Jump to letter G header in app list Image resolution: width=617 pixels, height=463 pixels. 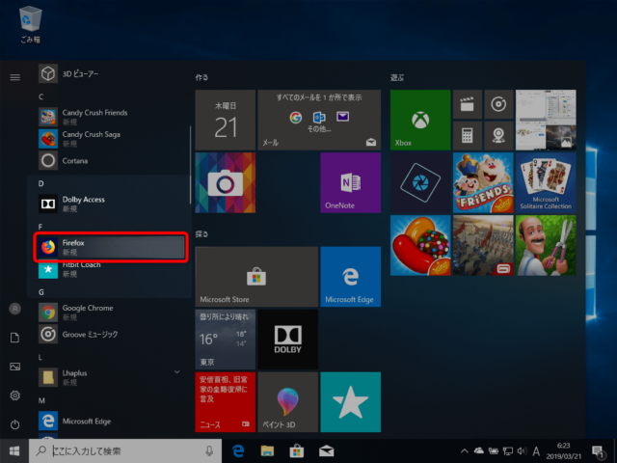coord(40,292)
